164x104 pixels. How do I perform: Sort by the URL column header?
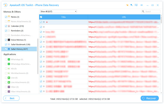124,17
